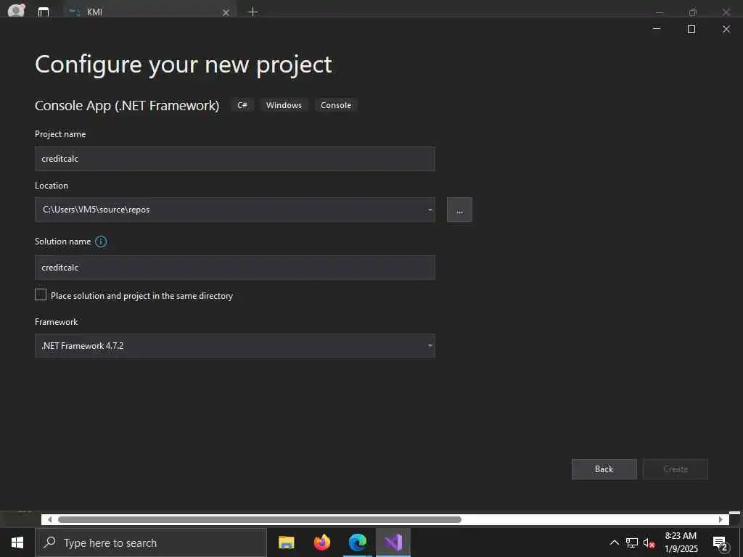Image resolution: width=743 pixels, height=557 pixels.
Task: Show hidden system tray icons
Action: click(x=614, y=542)
